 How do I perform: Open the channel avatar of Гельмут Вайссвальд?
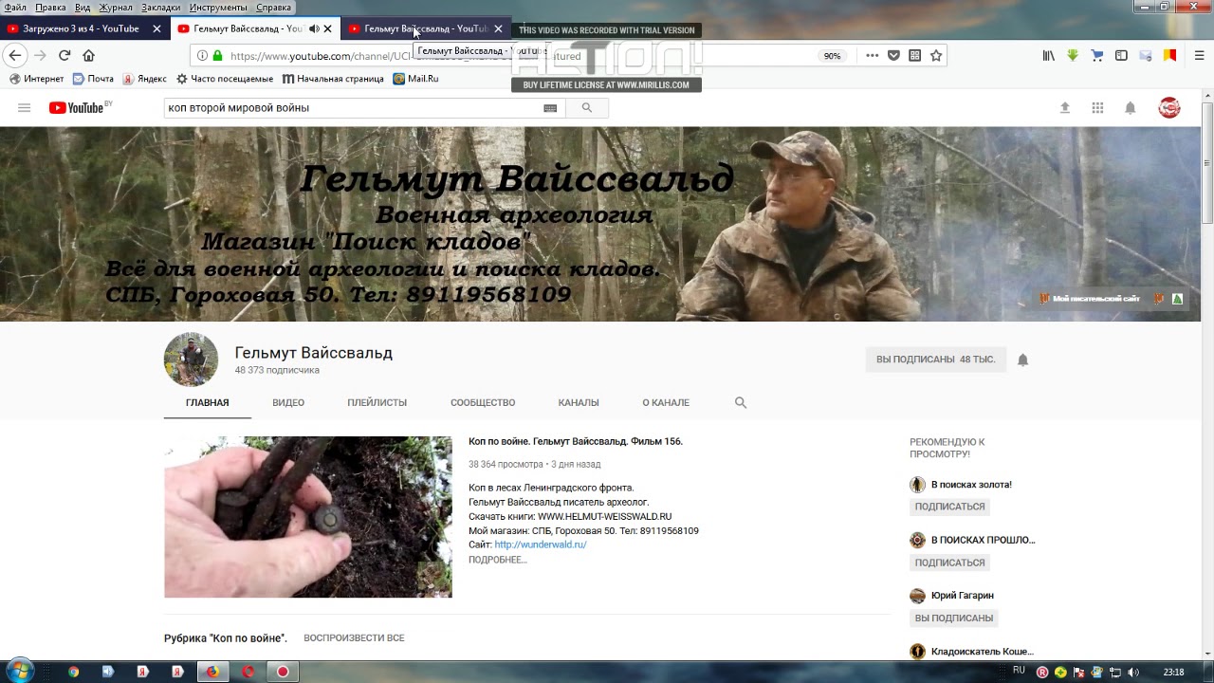coord(191,360)
